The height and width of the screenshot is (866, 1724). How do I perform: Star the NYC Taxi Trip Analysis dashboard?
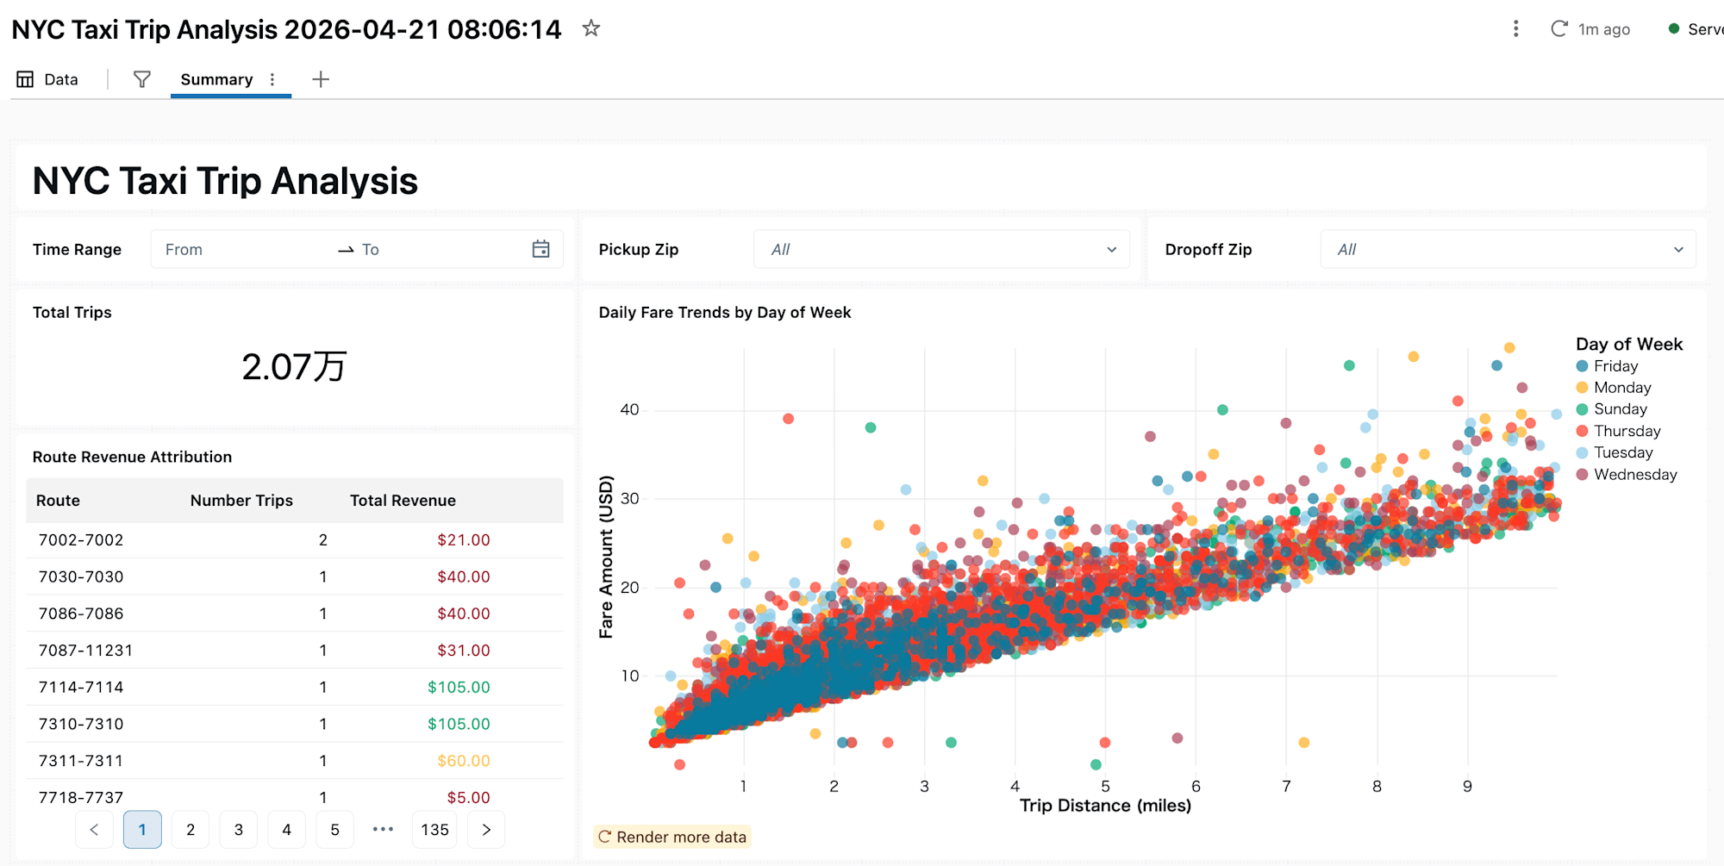[x=591, y=29]
